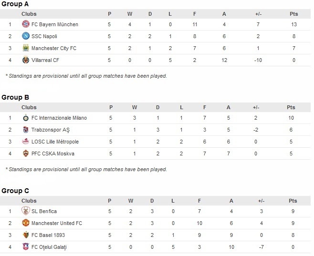Click the FC Basel 1893 crest
This screenshot has width=314, height=256.
click(26, 235)
